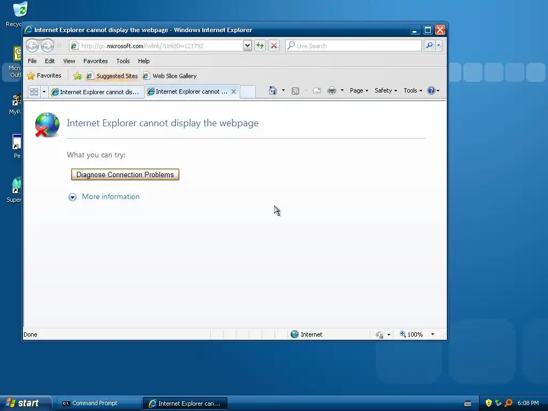Click the Read Mail envelope icon
Viewport: 548px width, 411px height.
[317, 91]
